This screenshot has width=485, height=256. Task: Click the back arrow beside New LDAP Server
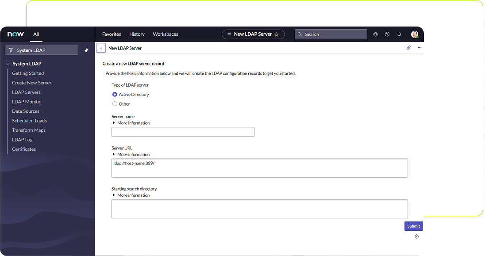101,48
